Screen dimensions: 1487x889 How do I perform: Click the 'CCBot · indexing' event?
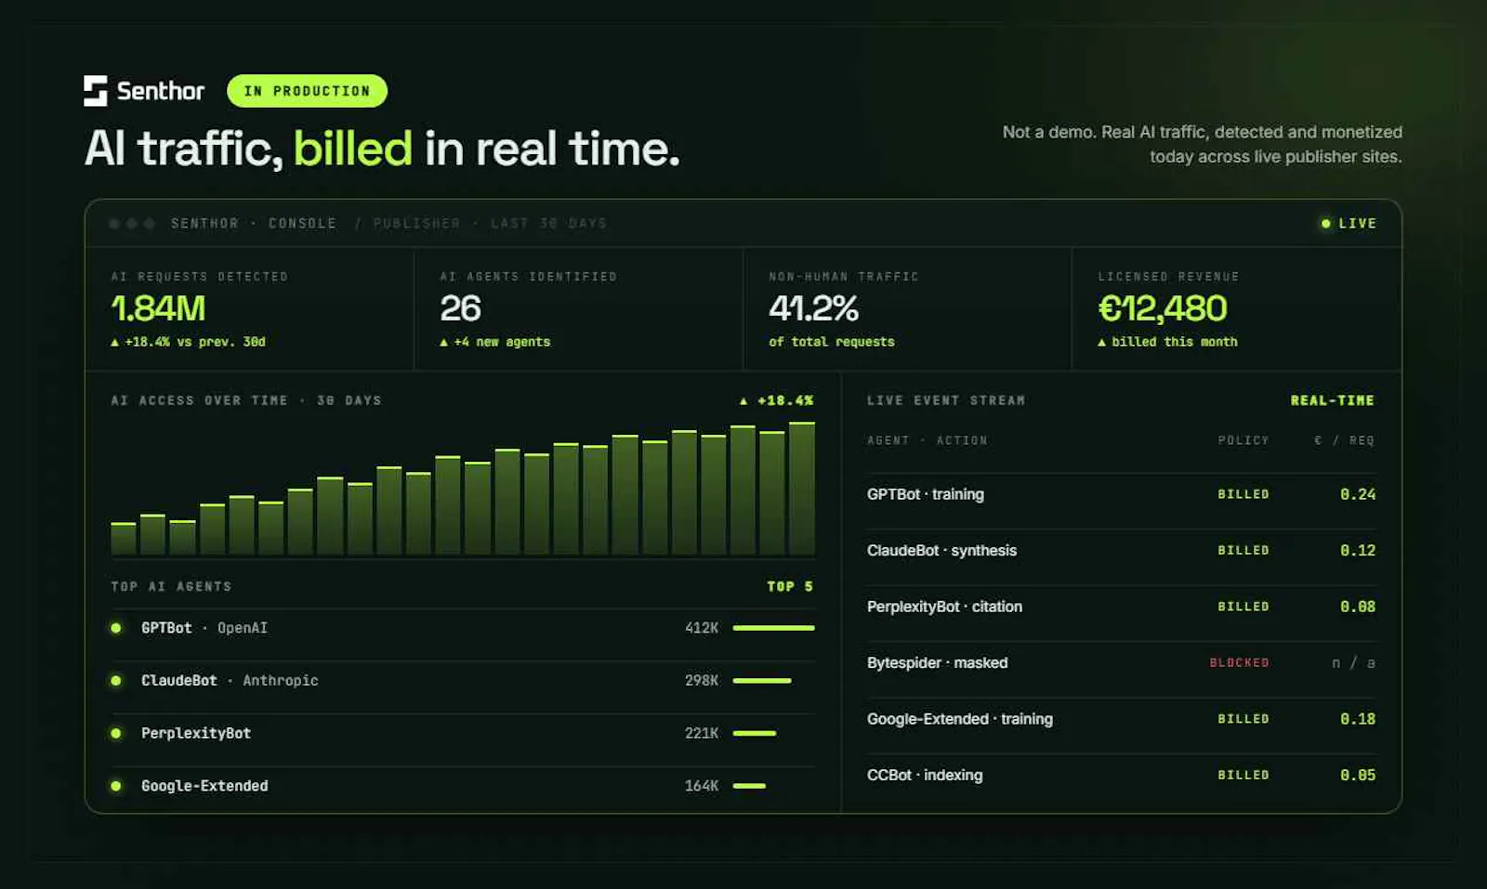tap(925, 775)
